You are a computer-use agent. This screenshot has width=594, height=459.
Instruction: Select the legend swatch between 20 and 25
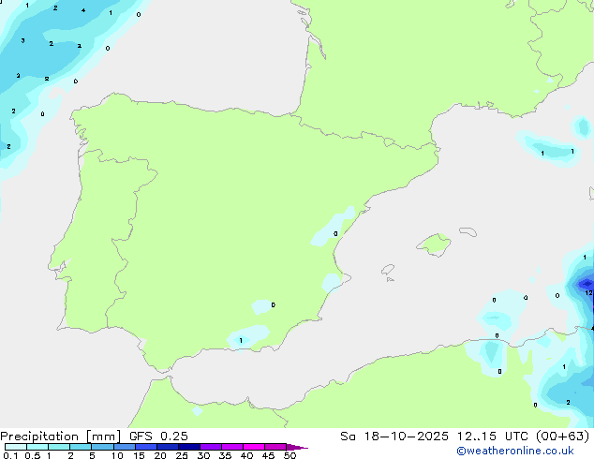167,447
